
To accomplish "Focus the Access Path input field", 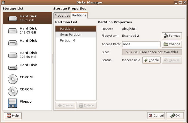I will click(x=141, y=44).
